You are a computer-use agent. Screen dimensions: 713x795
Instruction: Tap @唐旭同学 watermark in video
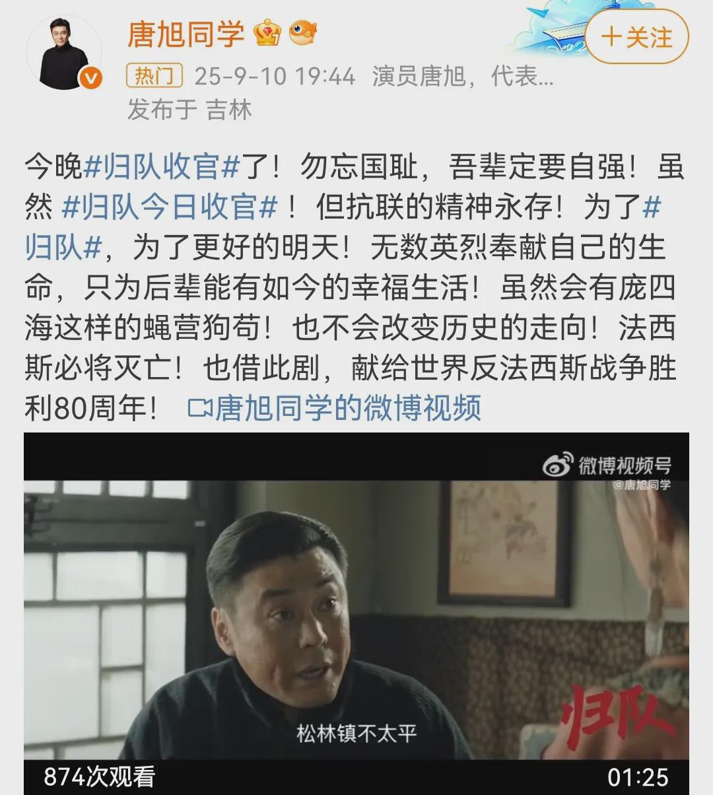pyautogui.click(x=641, y=485)
